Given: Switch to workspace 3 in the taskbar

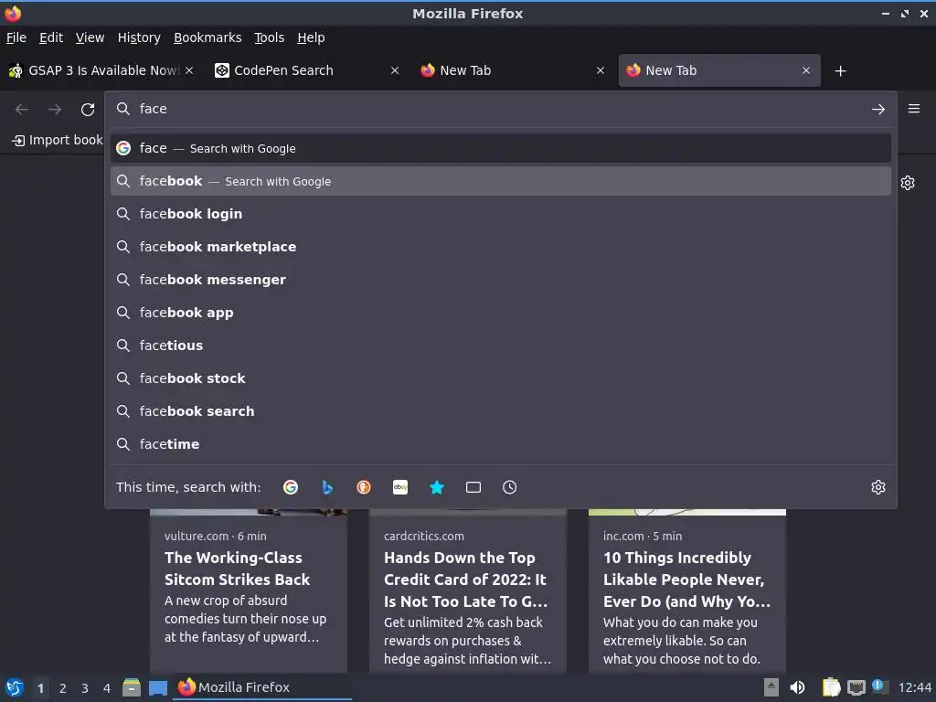Looking at the screenshot, I should (85, 688).
